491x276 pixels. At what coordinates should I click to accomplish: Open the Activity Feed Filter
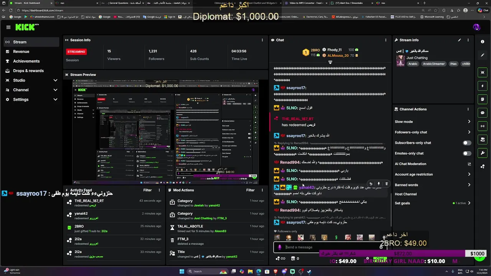(x=147, y=190)
